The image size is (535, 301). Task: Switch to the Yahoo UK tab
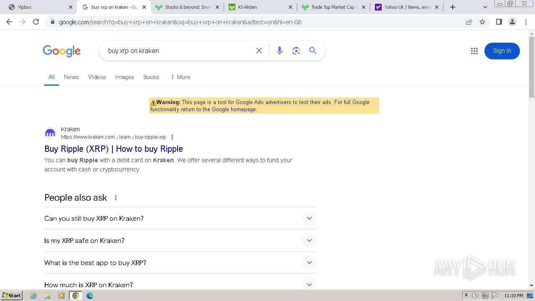pyautogui.click(x=407, y=7)
